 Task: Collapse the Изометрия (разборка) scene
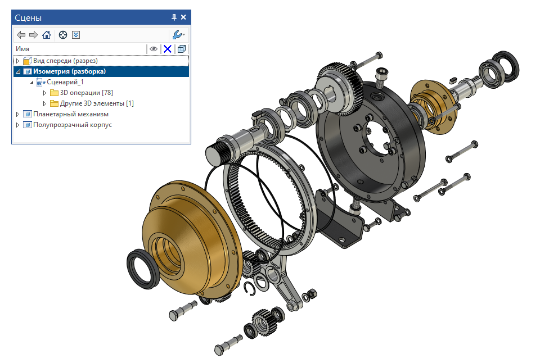pyautogui.click(x=17, y=71)
